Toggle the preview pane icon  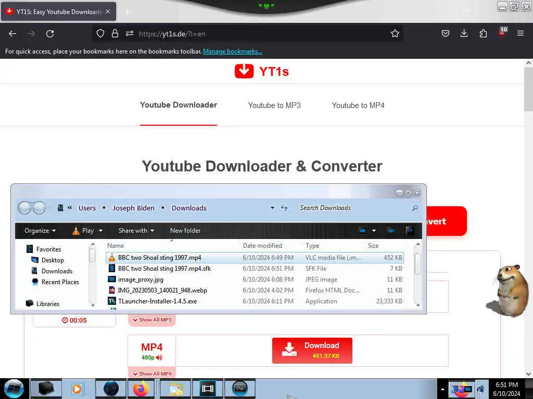tap(391, 231)
